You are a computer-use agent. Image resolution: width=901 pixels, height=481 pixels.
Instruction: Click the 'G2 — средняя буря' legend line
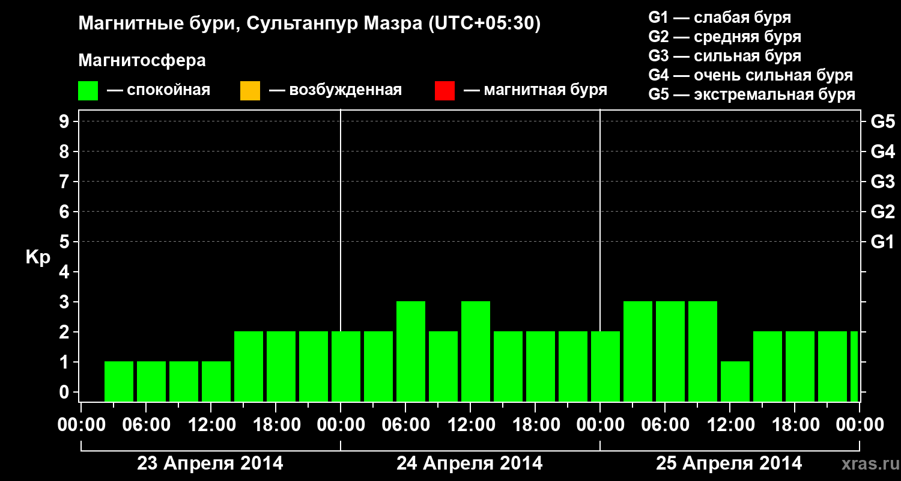pyautogui.click(x=725, y=37)
